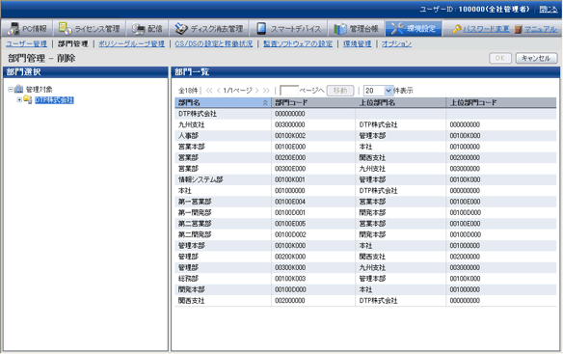Screen dimensions: 563x354
Task: Click the 閉じる link at top right
Action: [549, 10]
